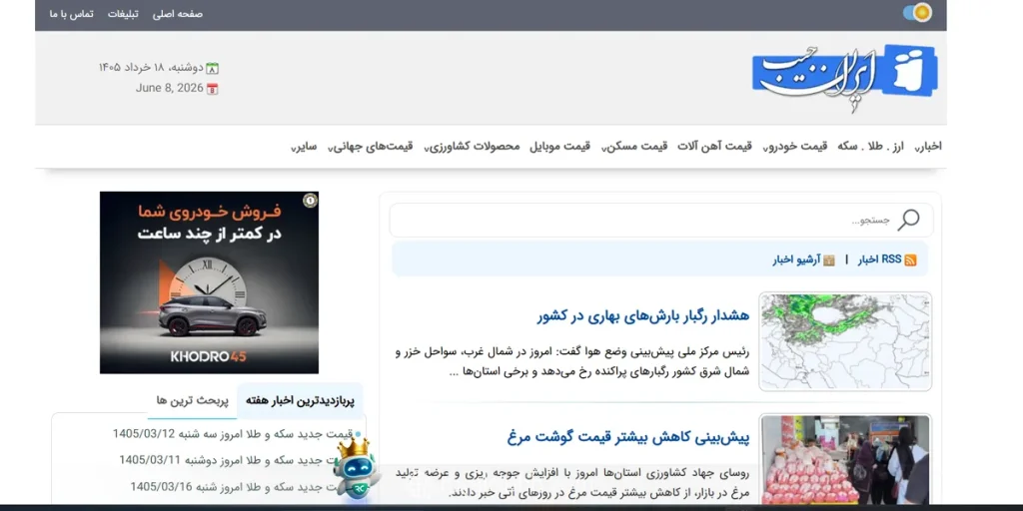Click the crowned robot chat assistant icon
Viewport: 1023px width, 511px height.
358,470
